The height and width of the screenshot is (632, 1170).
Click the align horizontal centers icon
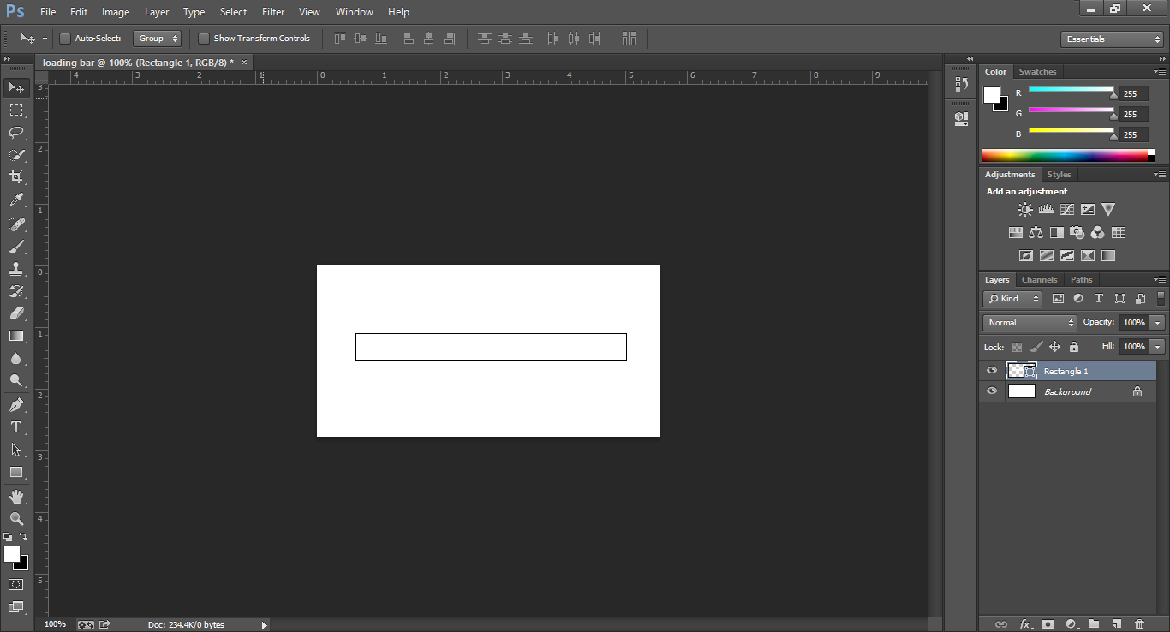tap(428, 39)
